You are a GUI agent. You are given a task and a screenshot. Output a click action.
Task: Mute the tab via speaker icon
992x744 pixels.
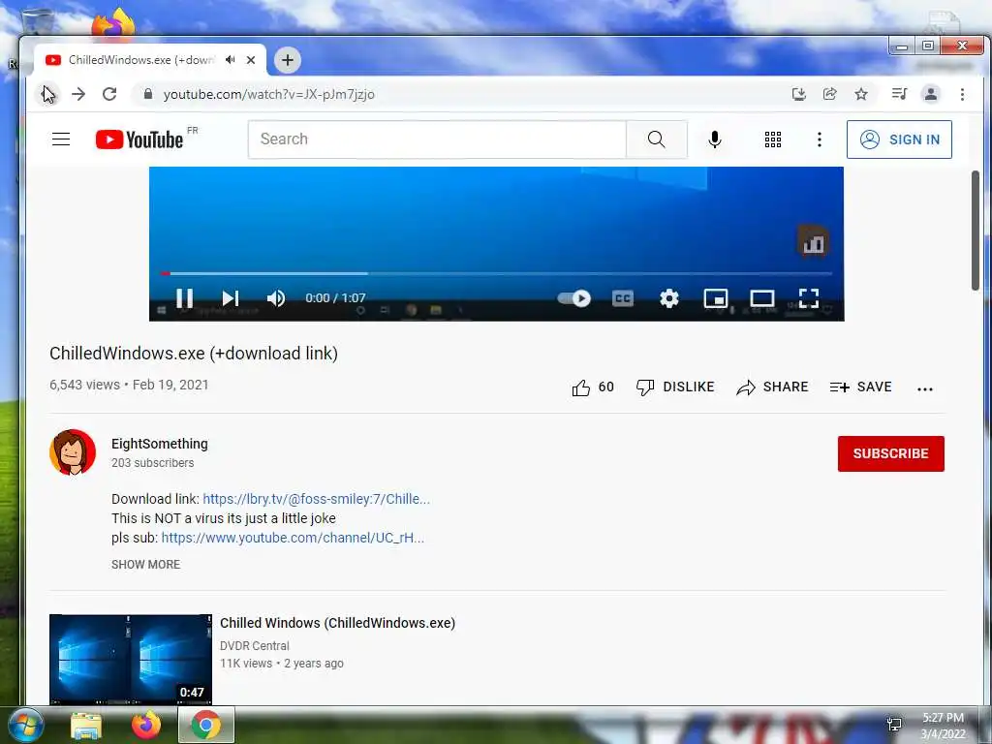click(x=231, y=60)
